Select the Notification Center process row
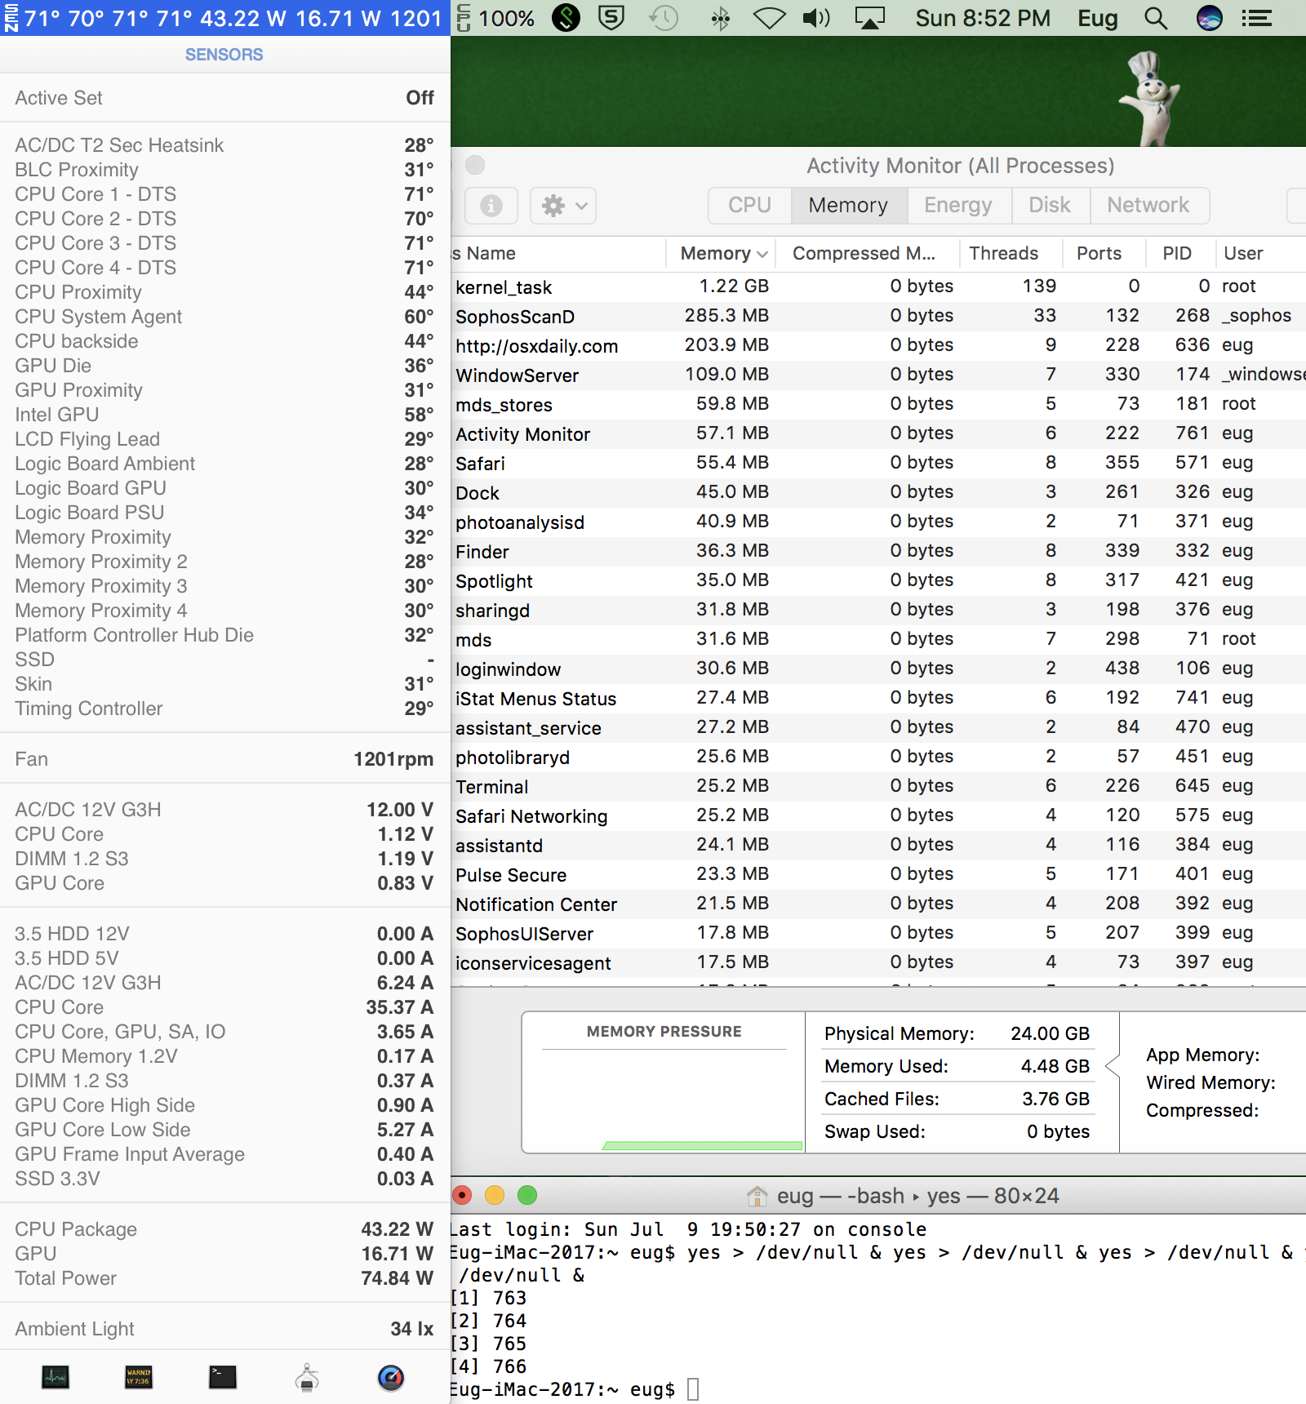This screenshot has height=1404, width=1306. (878, 904)
